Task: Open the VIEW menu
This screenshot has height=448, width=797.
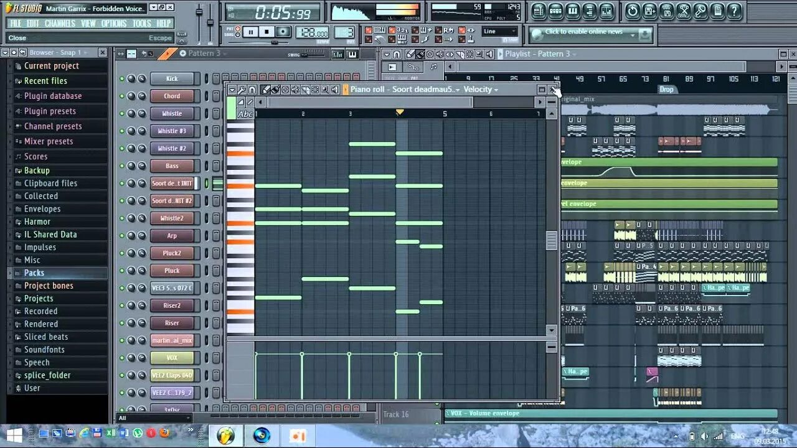Action: (88, 24)
